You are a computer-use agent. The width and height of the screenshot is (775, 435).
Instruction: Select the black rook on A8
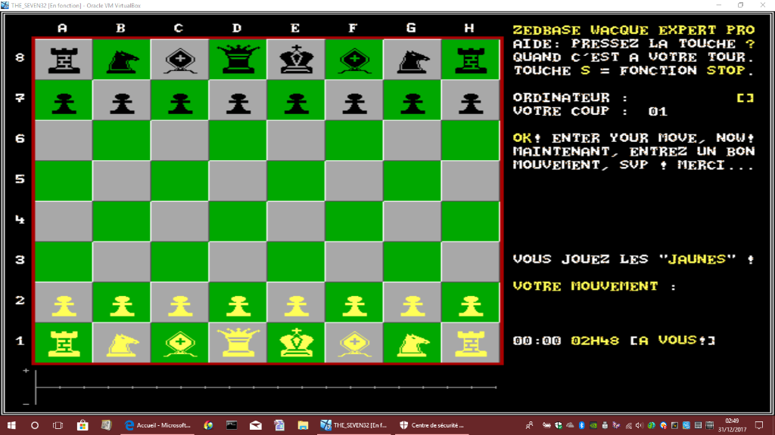[62, 60]
